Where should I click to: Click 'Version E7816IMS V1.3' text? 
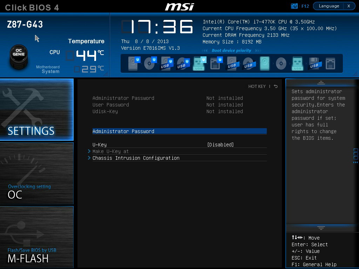coord(150,48)
